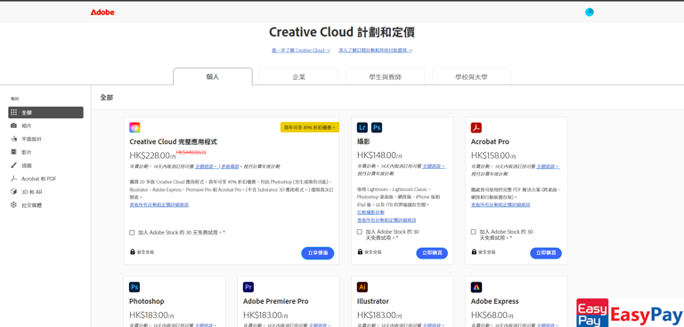Click the Creative Cloud rainbow app icon

[x=134, y=128]
